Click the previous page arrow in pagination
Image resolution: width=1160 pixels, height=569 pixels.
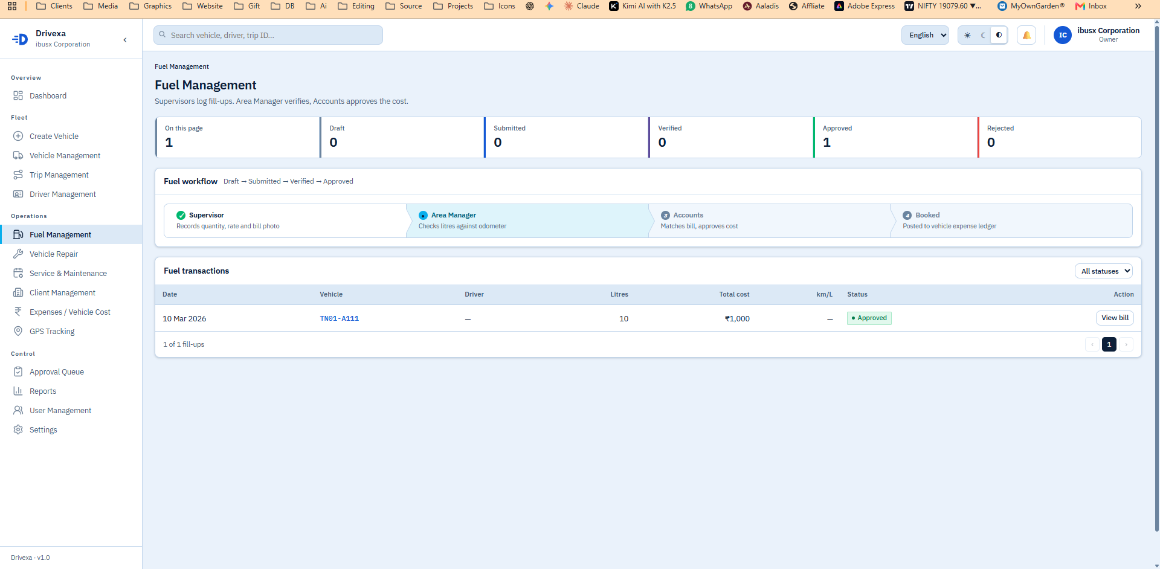coord(1092,344)
